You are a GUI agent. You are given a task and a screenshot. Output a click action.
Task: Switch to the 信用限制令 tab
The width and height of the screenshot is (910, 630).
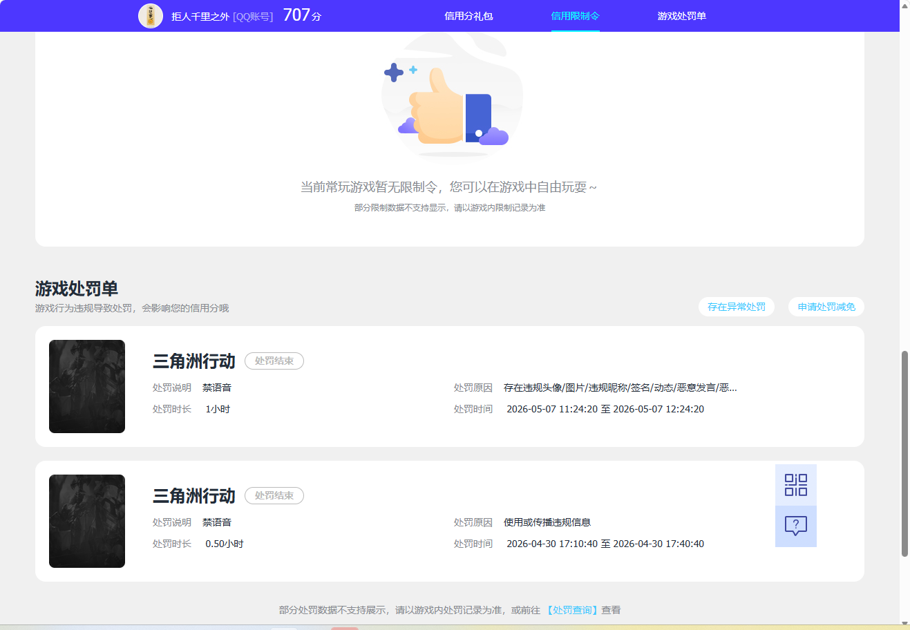pyautogui.click(x=575, y=16)
